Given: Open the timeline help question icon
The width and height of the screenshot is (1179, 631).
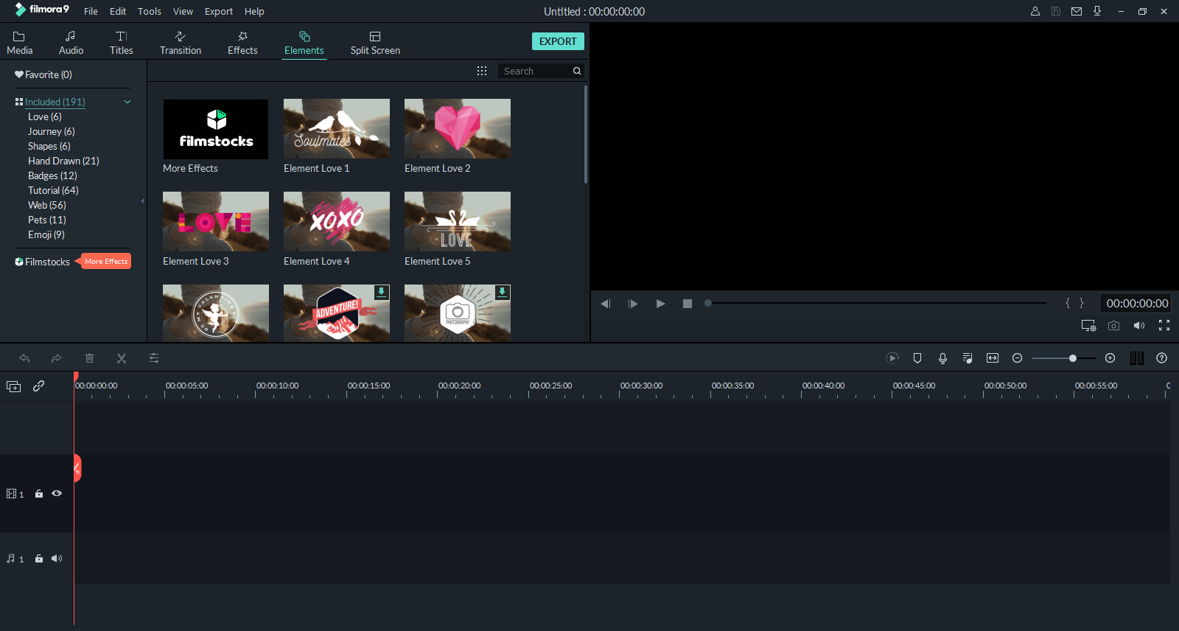Looking at the screenshot, I should pos(1162,358).
